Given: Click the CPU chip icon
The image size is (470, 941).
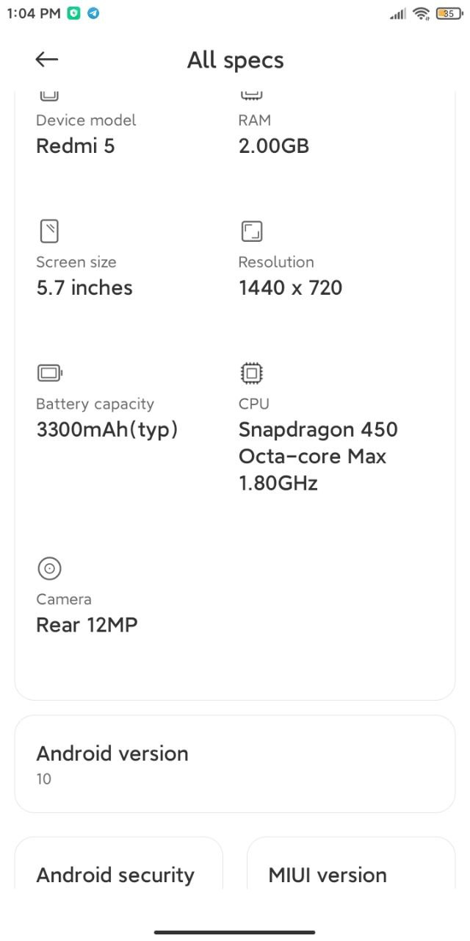Looking at the screenshot, I should [x=251, y=373].
